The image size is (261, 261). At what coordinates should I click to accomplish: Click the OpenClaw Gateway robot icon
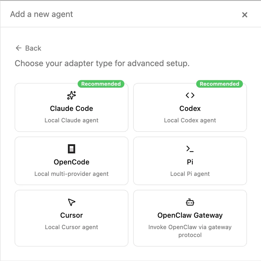pos(190,202)
